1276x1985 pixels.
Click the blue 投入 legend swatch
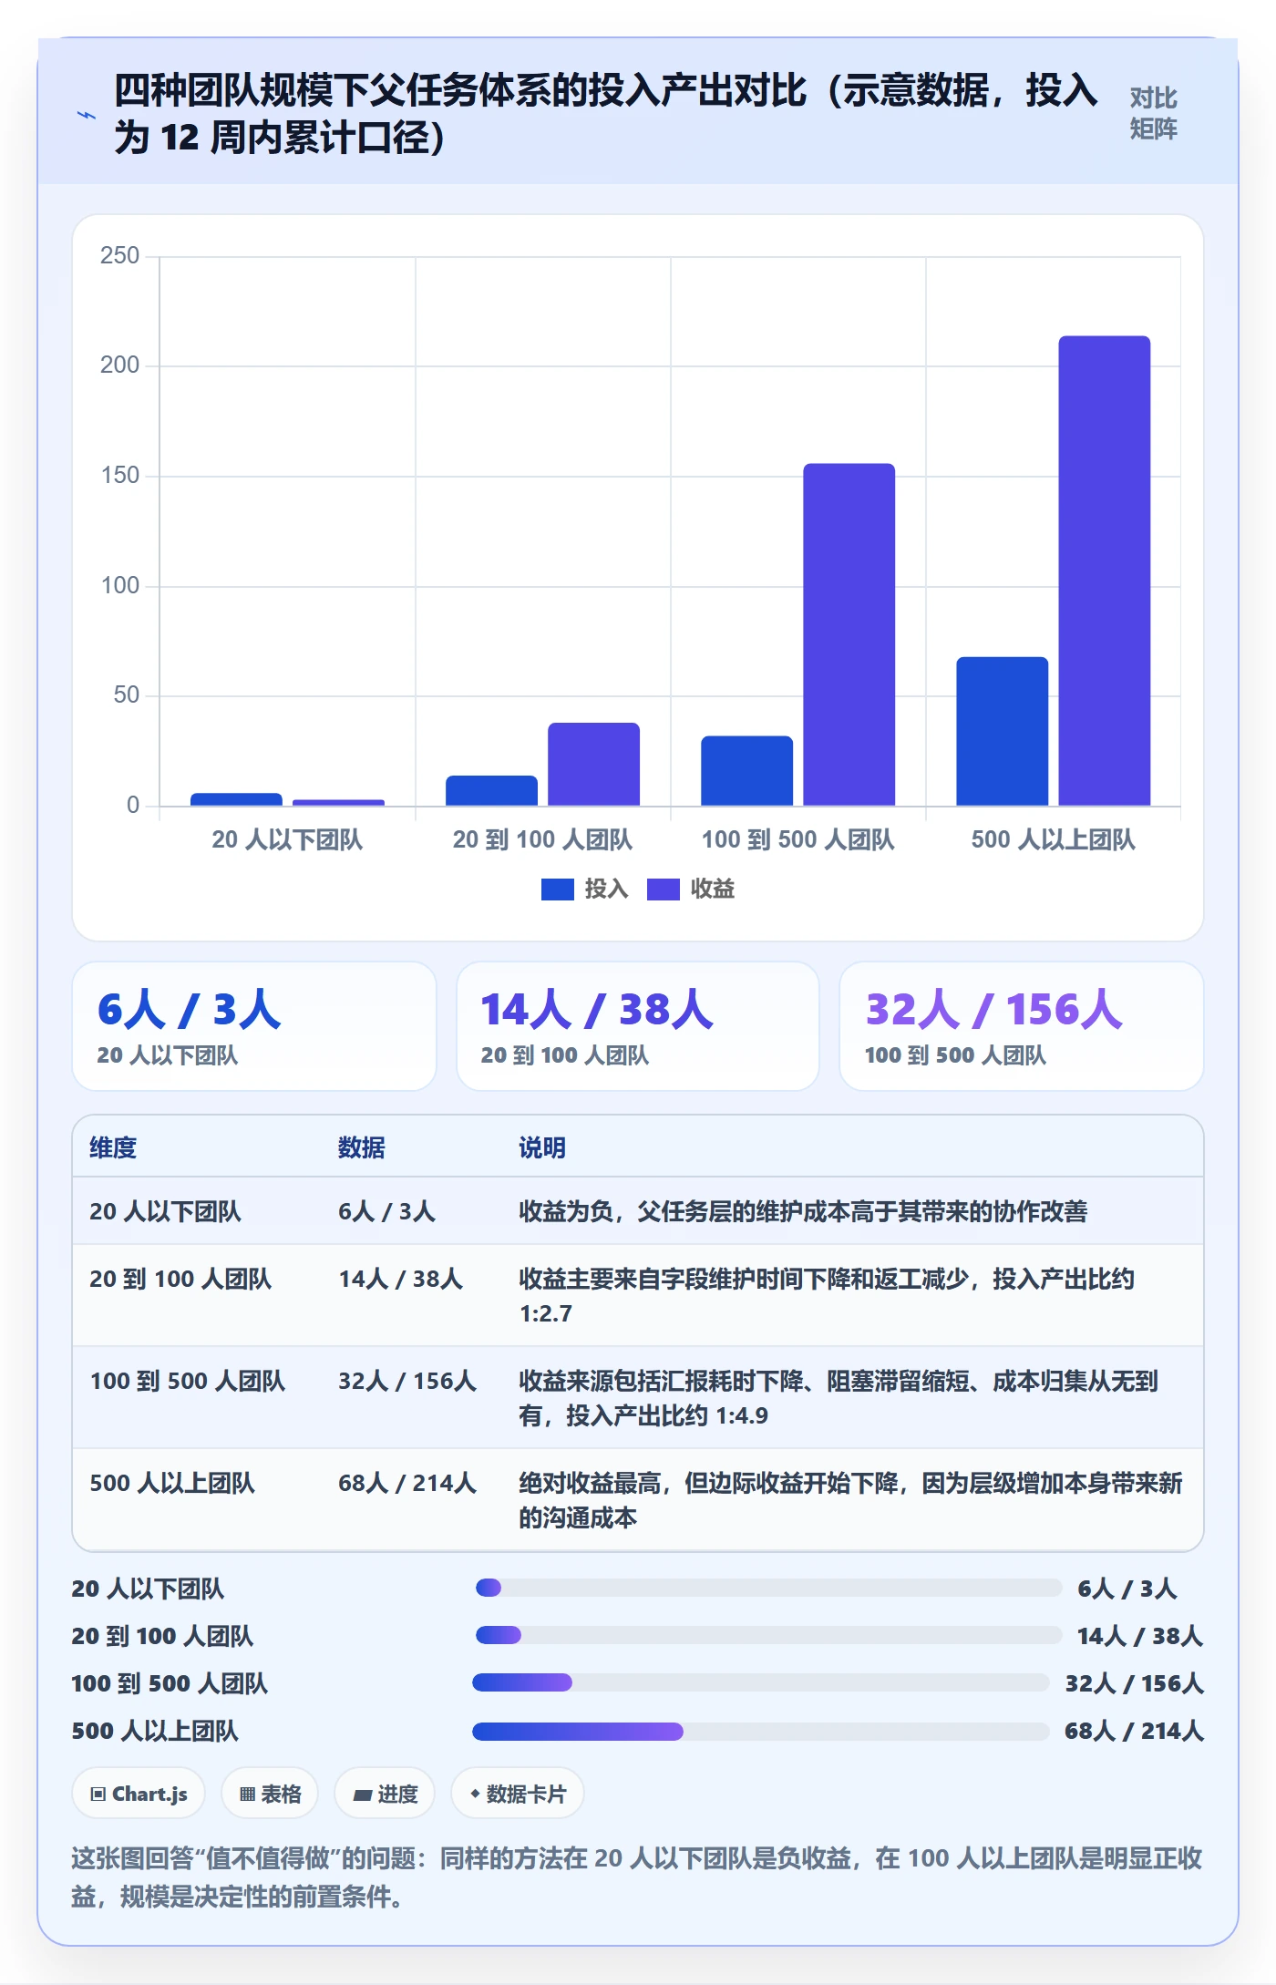click(557, 889)
